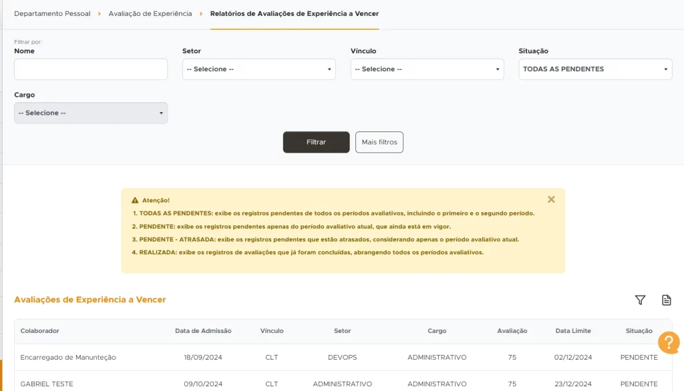Click the Data de Admissão column header
The image size is (684, 391).
pos(203,331)
